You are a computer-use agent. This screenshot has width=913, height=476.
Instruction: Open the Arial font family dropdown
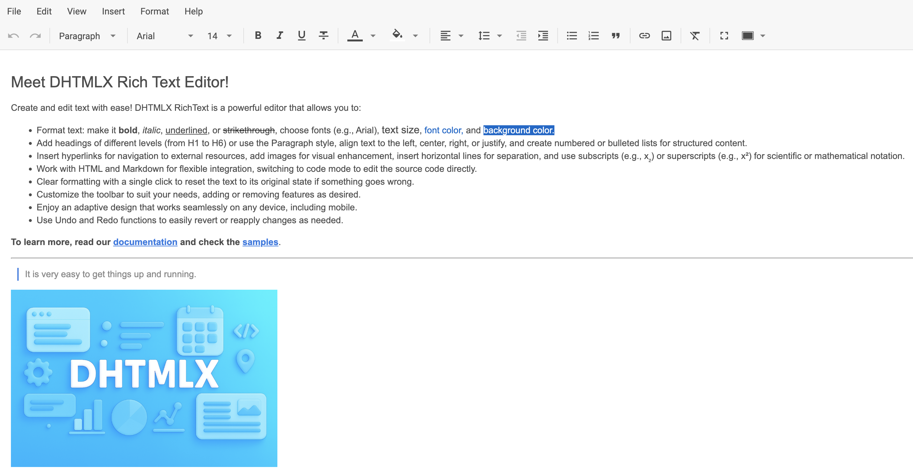[x=165, y=36]
